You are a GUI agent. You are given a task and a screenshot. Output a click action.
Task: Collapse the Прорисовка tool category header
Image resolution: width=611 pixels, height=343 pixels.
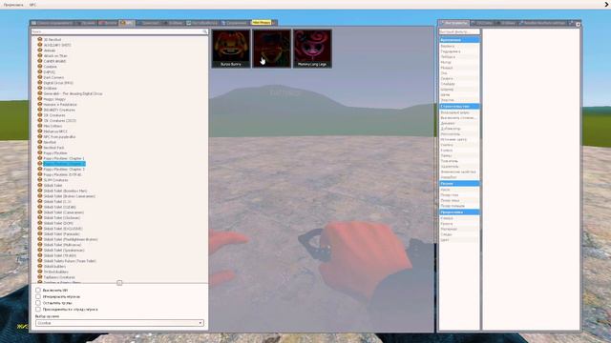[459, 212]
